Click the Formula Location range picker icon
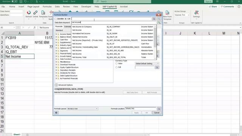 [x=159, y=108]
